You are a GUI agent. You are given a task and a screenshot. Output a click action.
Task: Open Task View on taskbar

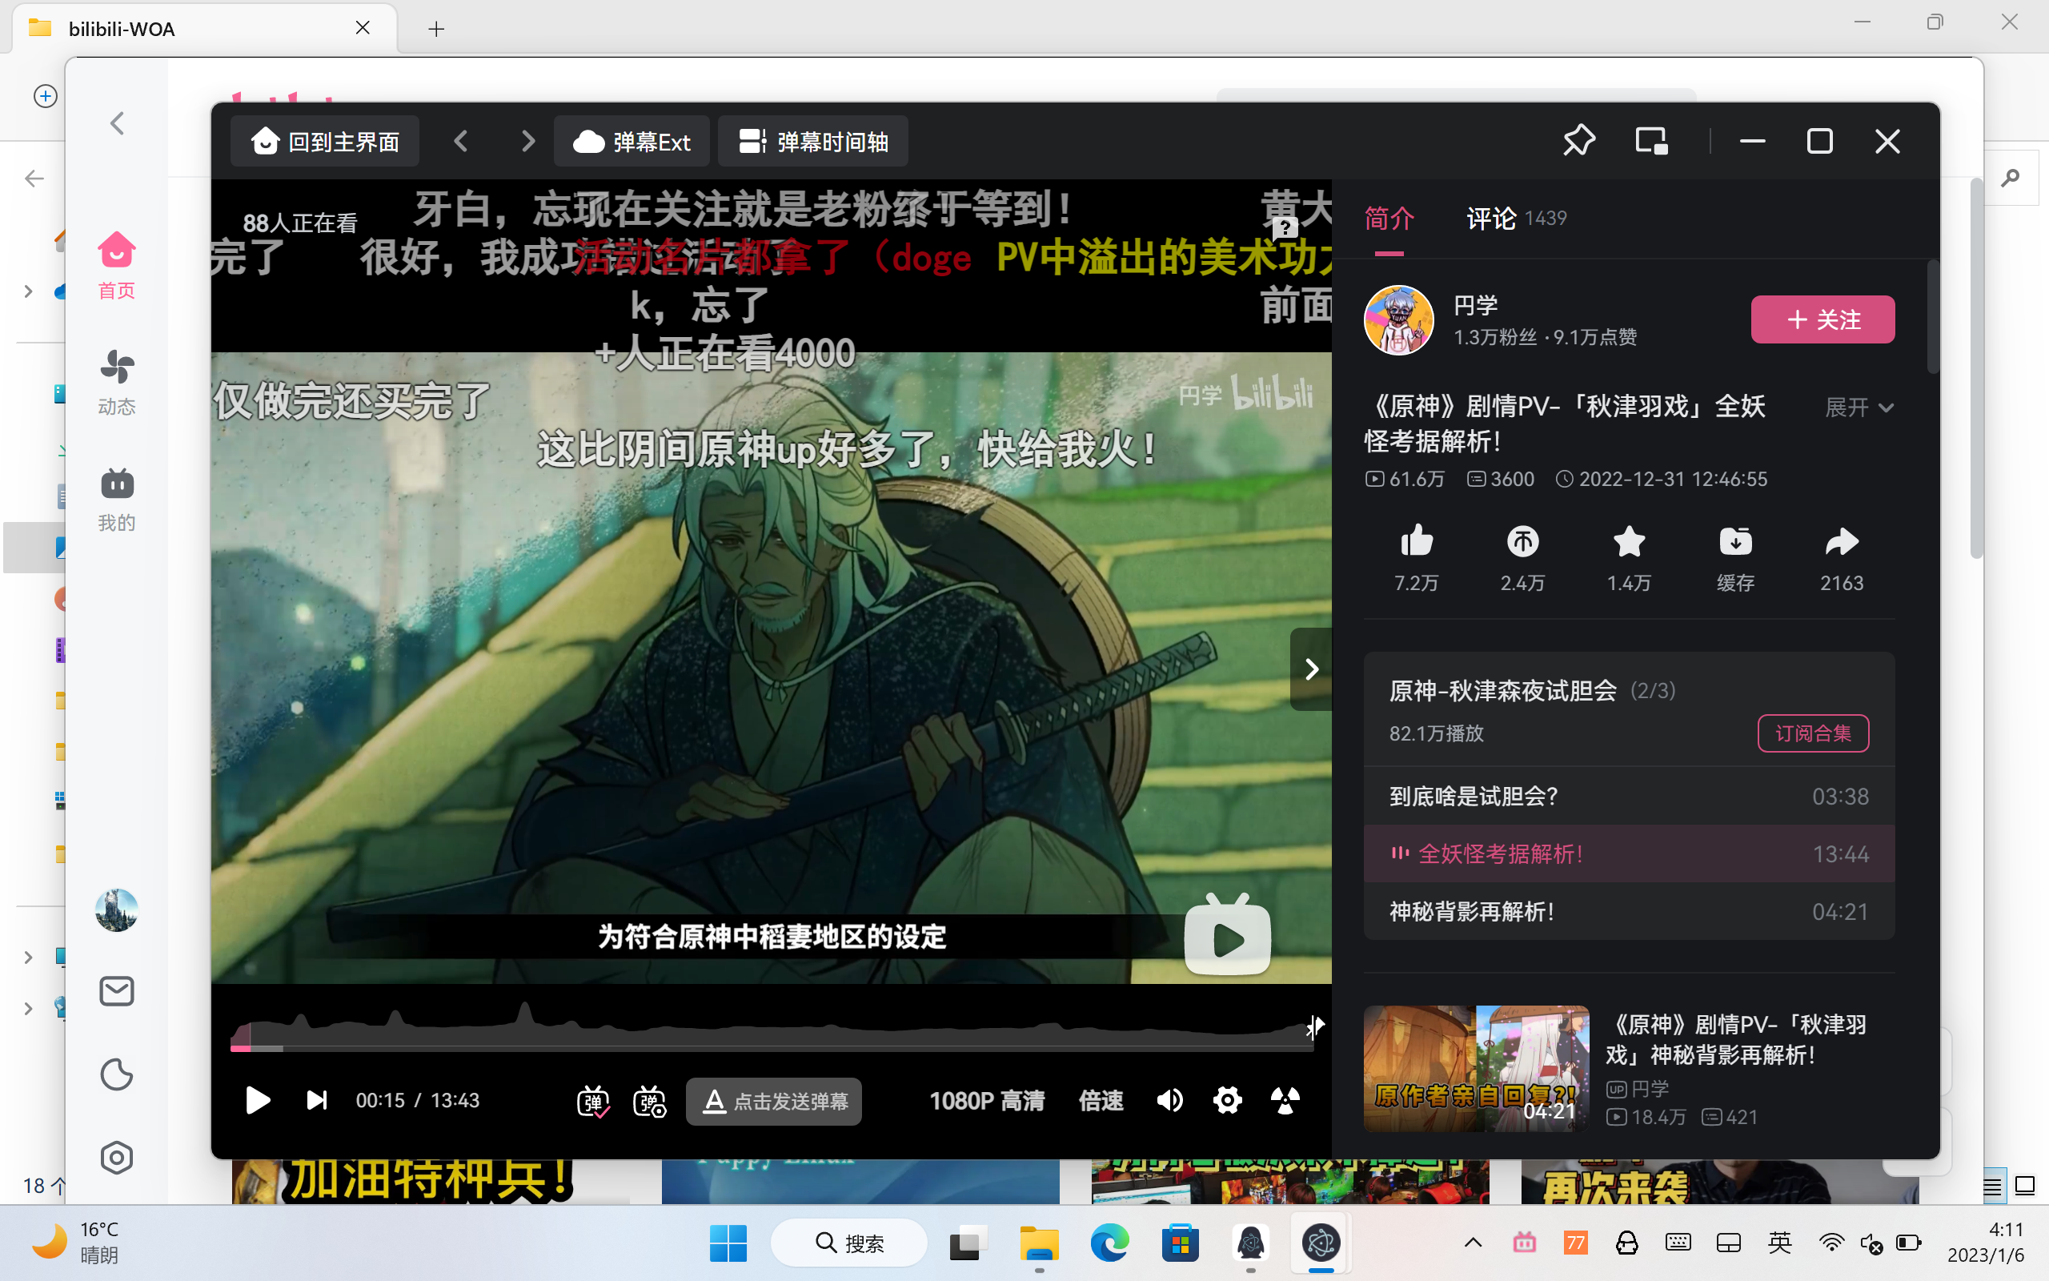(968, 1243)
